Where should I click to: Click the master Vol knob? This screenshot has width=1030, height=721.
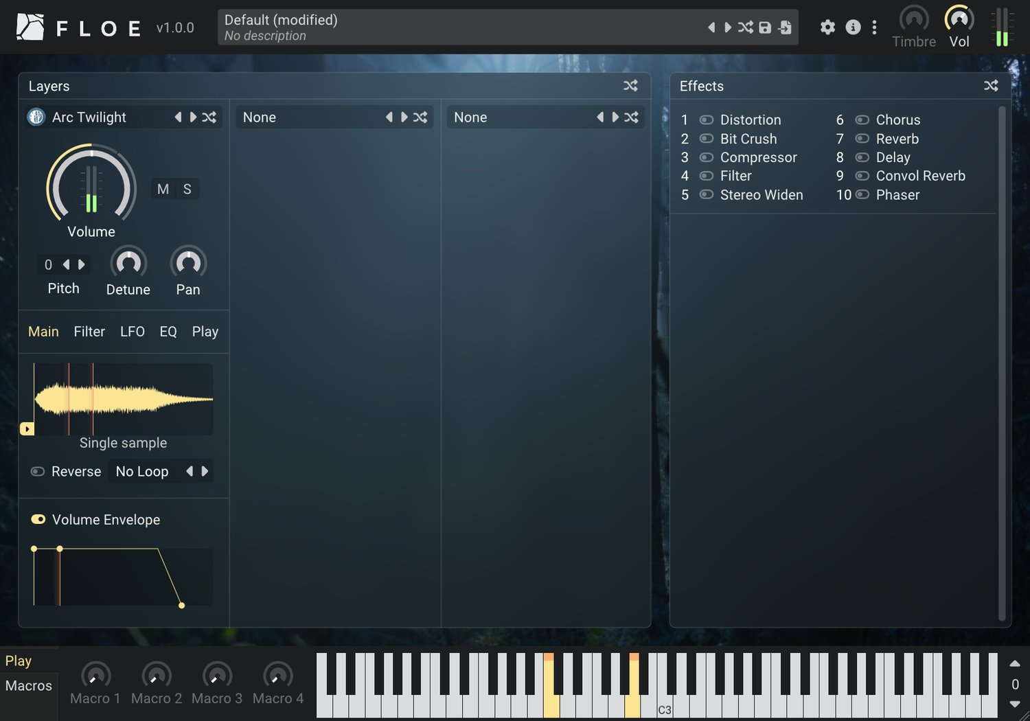click(x=959, y=19)
